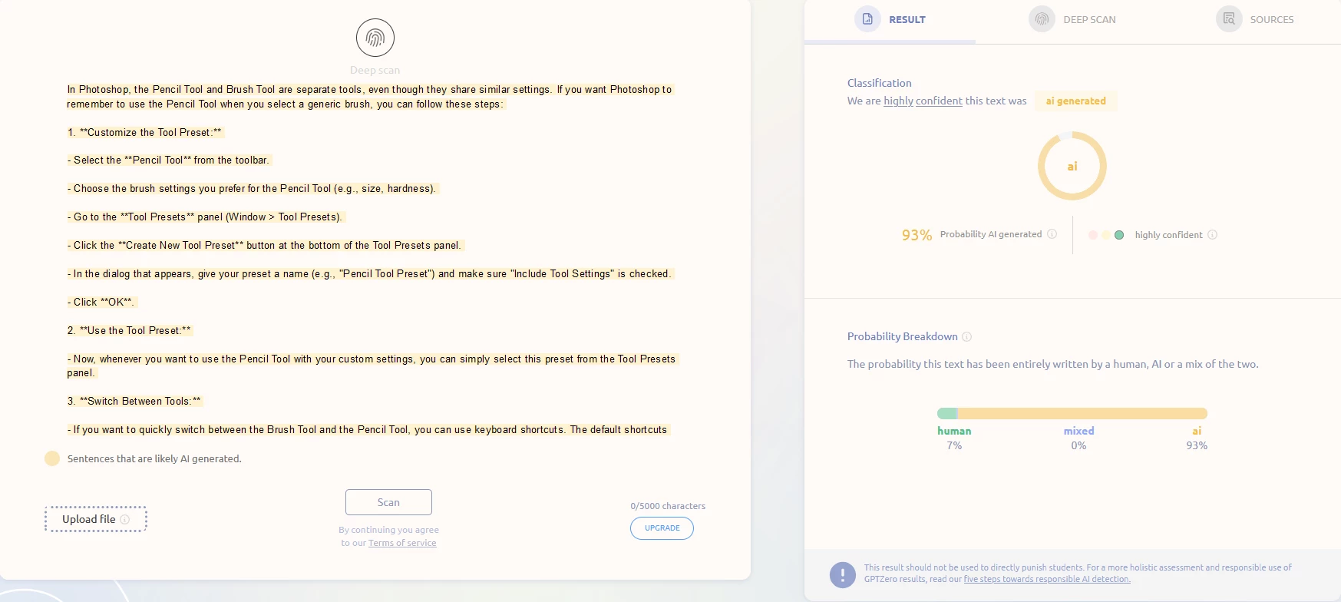Viewport: 1341px width, 602px height.
Task: Click the '0/5000 characters' counter
Action: (x=668, y=506)
